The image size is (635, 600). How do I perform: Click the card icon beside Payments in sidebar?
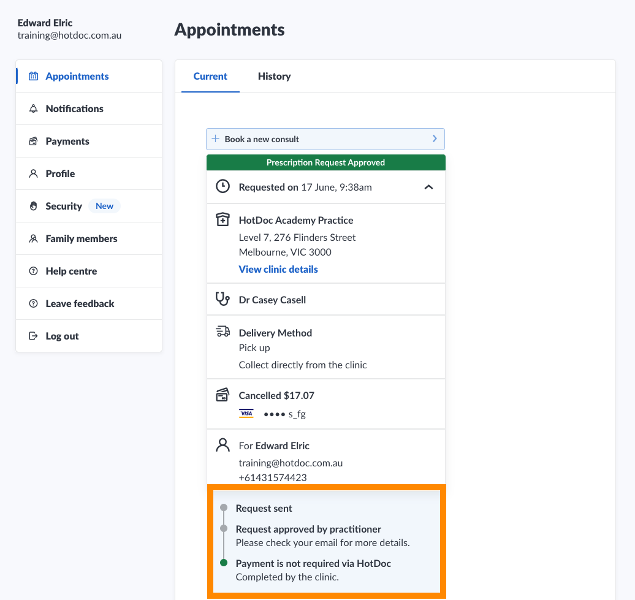[34, 141]
